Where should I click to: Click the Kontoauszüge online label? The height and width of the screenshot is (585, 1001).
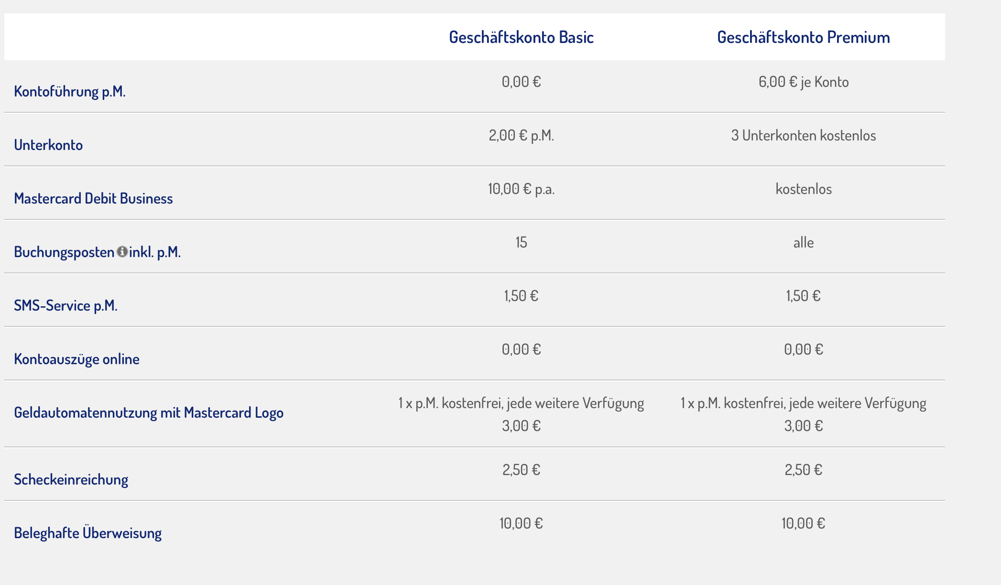click(76, 359)
